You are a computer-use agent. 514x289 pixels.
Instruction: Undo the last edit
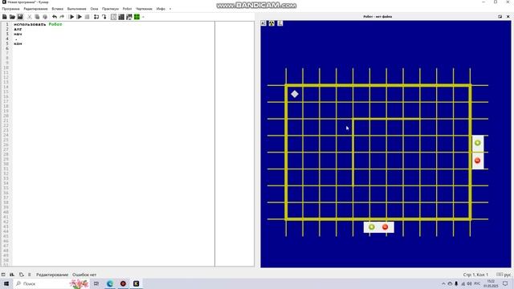pyautogui.click(x=55, y=17)
